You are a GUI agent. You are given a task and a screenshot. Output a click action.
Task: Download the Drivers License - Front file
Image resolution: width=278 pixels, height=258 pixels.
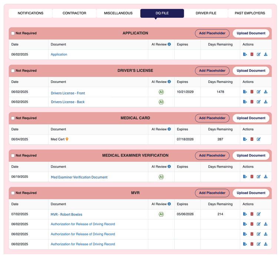coord(266,92)
